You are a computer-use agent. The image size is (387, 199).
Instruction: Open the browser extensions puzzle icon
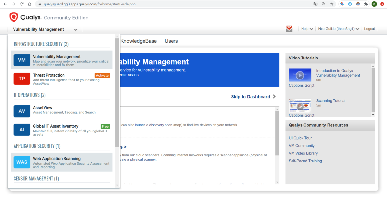366,4
